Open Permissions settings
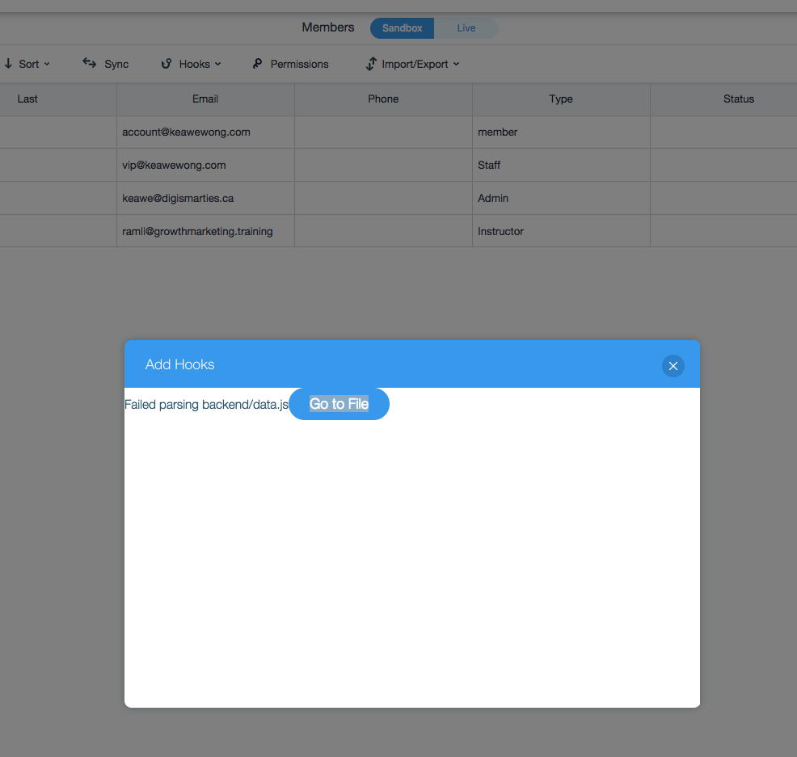 click(299, 64)
